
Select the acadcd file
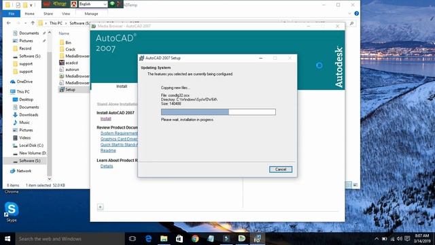71,63
